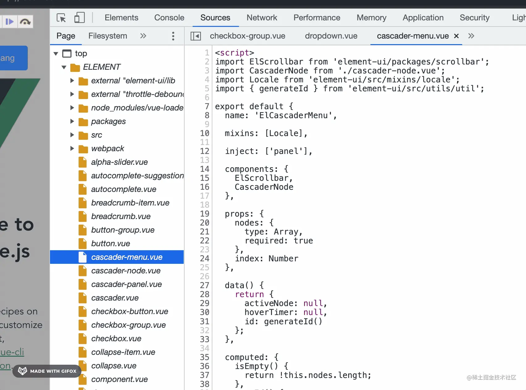526x390 pixels.
Task: Expand the node_modules/vue-loader folder
Action: [72, 108]
